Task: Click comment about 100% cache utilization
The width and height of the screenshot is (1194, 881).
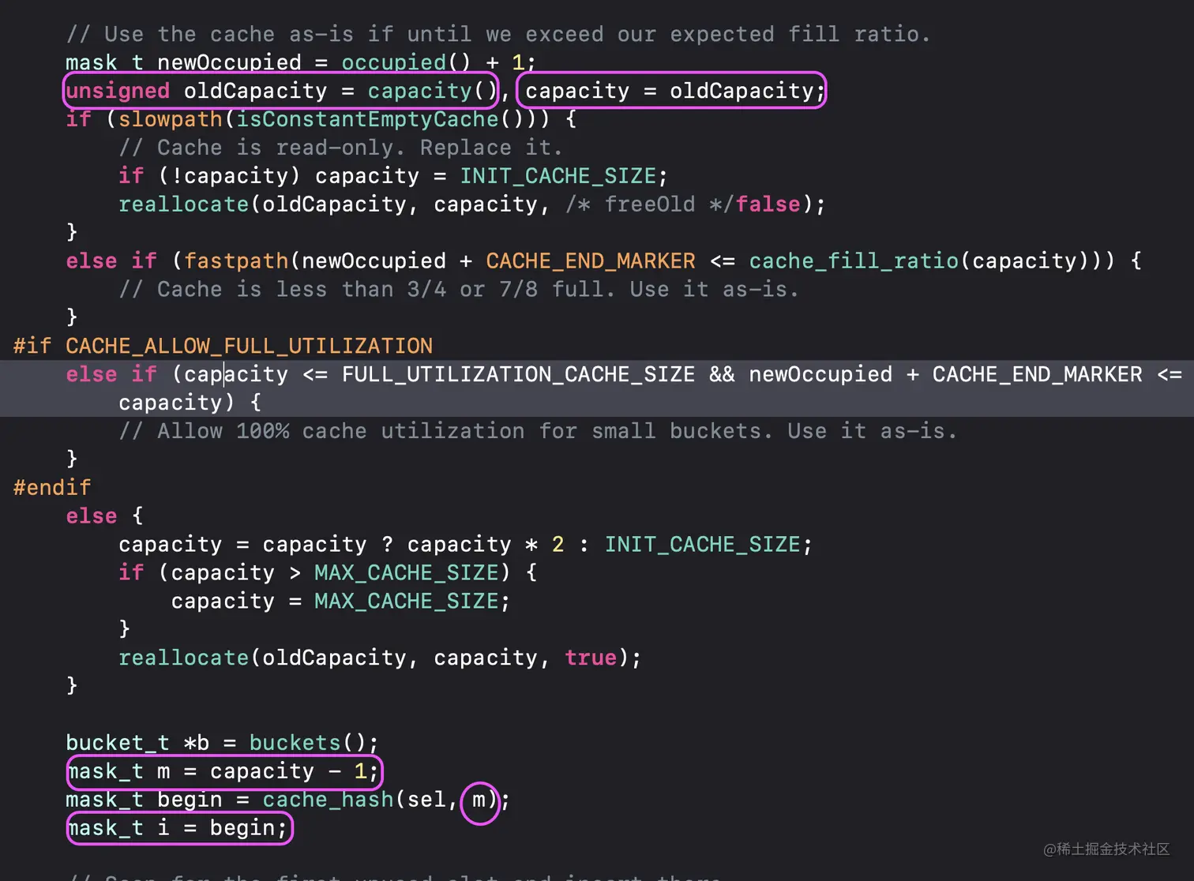Action: [x=538, y=431]
